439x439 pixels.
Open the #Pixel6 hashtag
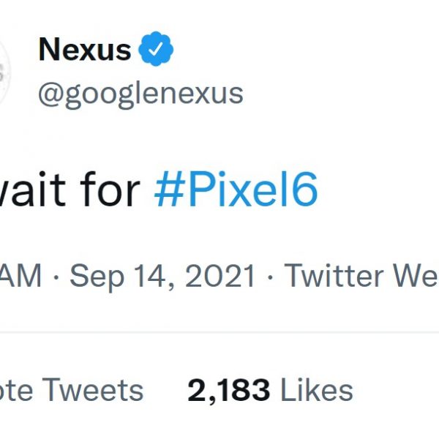236,191
